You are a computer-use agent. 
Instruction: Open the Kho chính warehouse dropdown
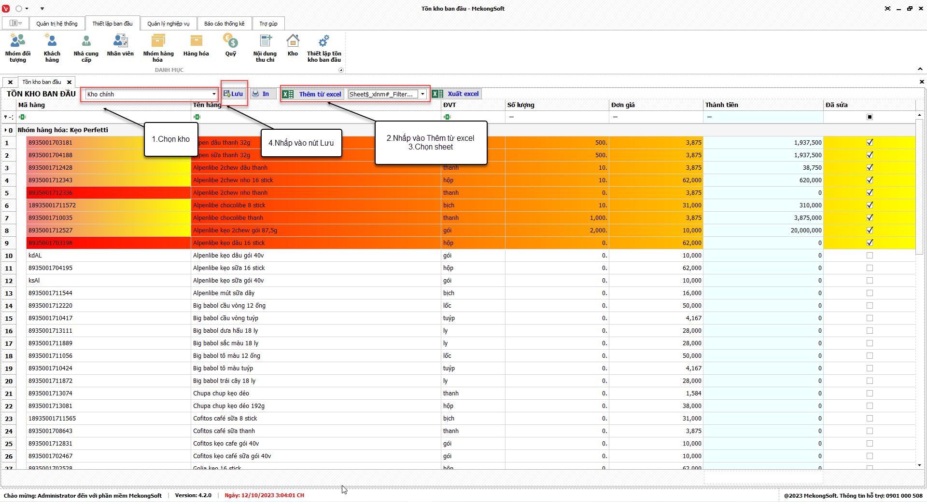pyautogui.click(x=214, y=94)
